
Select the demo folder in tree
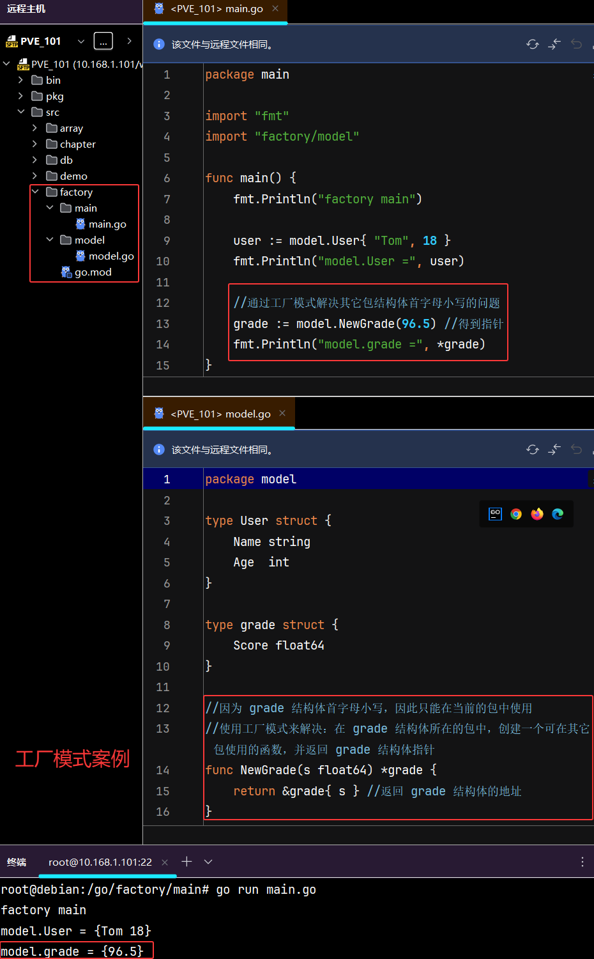(x=73, y=176)
